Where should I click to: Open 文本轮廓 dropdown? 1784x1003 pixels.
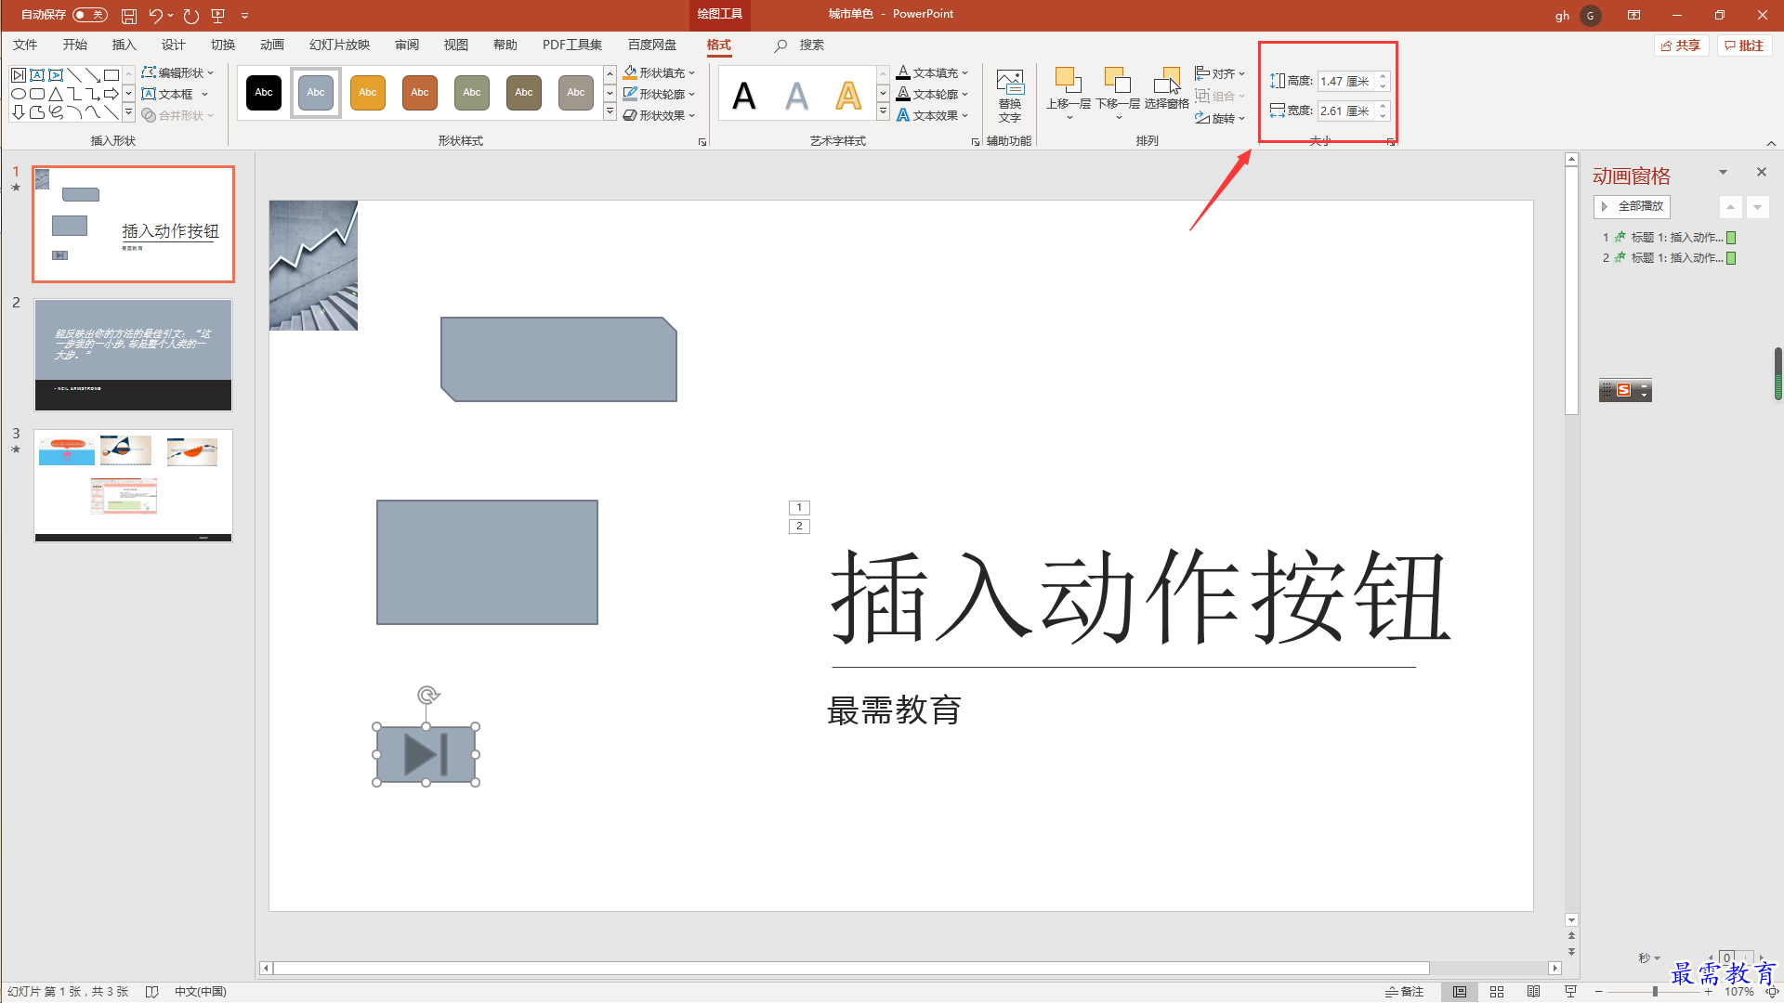(933, 94)
